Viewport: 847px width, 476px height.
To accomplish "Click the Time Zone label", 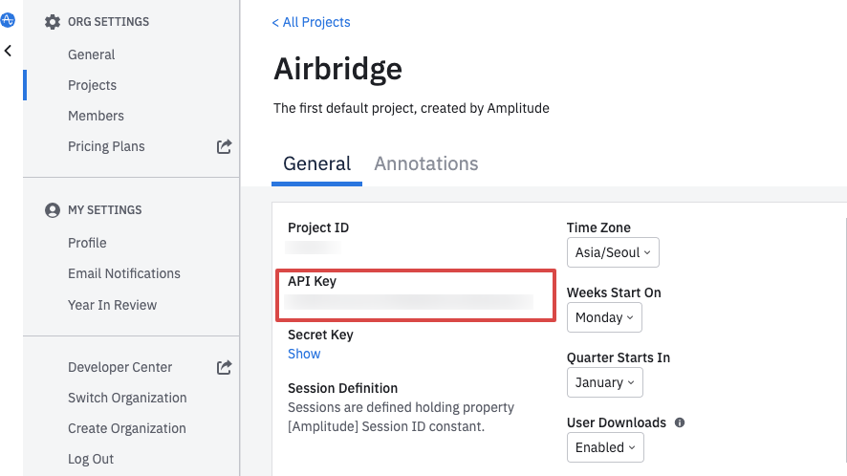I will pos(598,228).
